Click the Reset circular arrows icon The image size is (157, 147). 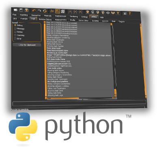pos(45,11)
